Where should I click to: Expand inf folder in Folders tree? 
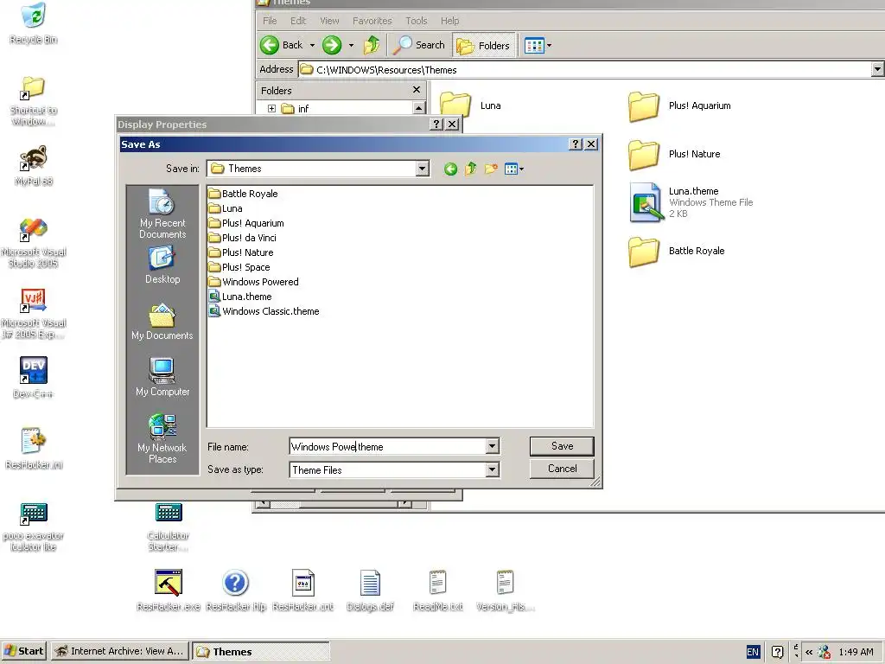coord(271,108)
